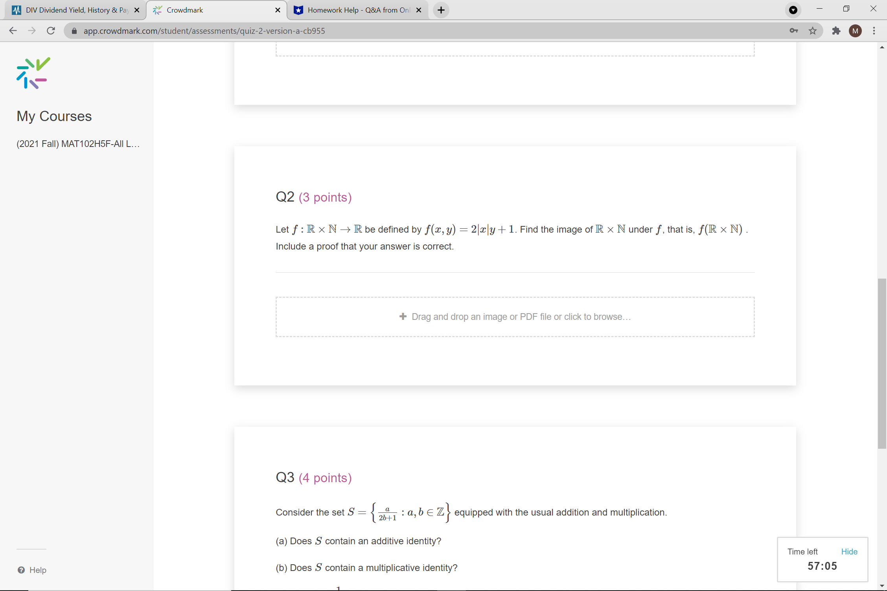Click the browser back arrow
The height and width of the screenshot is (591, 887).
pos(13,31)
